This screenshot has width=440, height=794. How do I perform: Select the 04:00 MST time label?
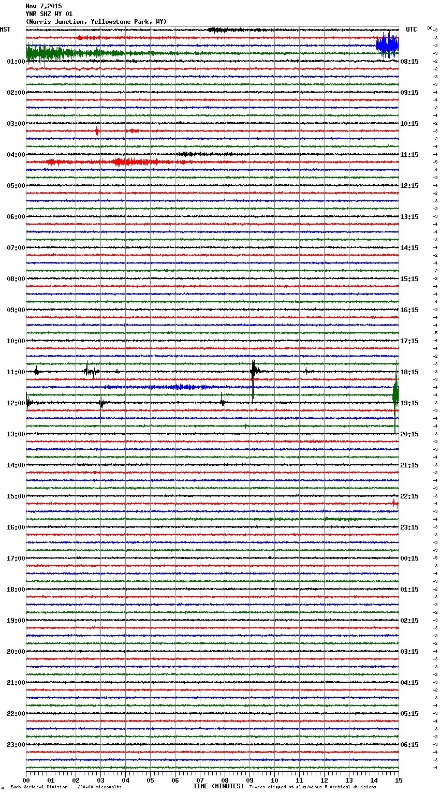[16, 155]
